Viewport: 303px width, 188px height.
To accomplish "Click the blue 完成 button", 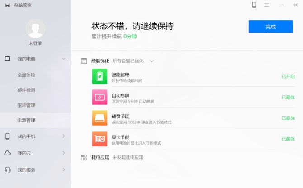I will [x=270, y=27].
